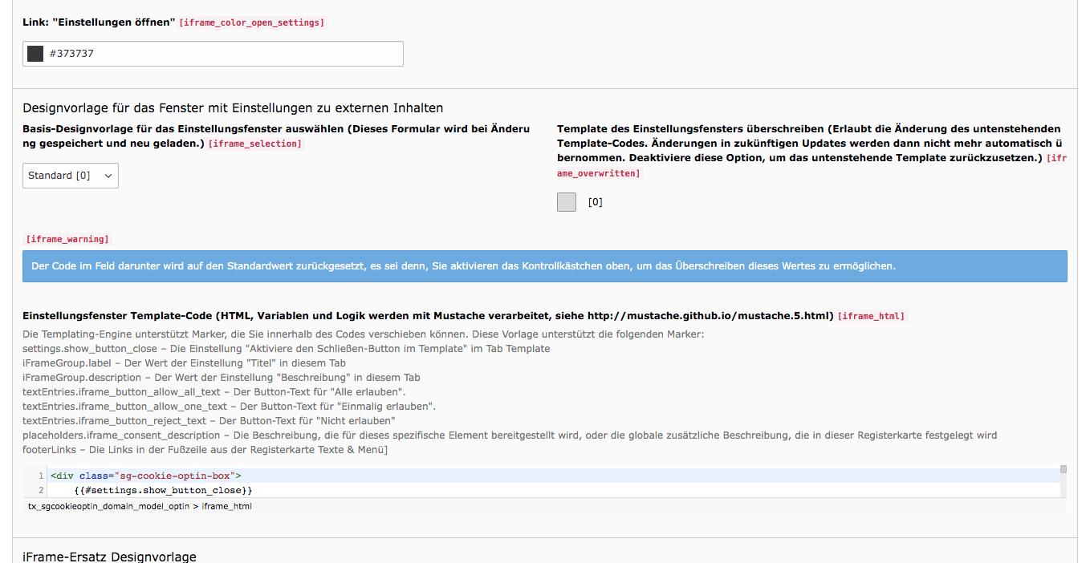Click the 'tx_sgcookieoptin_domain_model_optin > iframe_html' editor path
This screenshot has height=563, width=1090.
[140, 507]
